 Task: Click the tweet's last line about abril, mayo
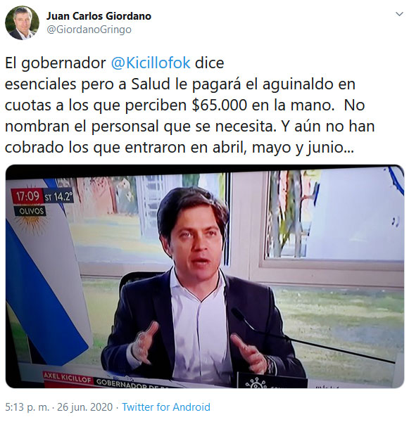[180, 148]
